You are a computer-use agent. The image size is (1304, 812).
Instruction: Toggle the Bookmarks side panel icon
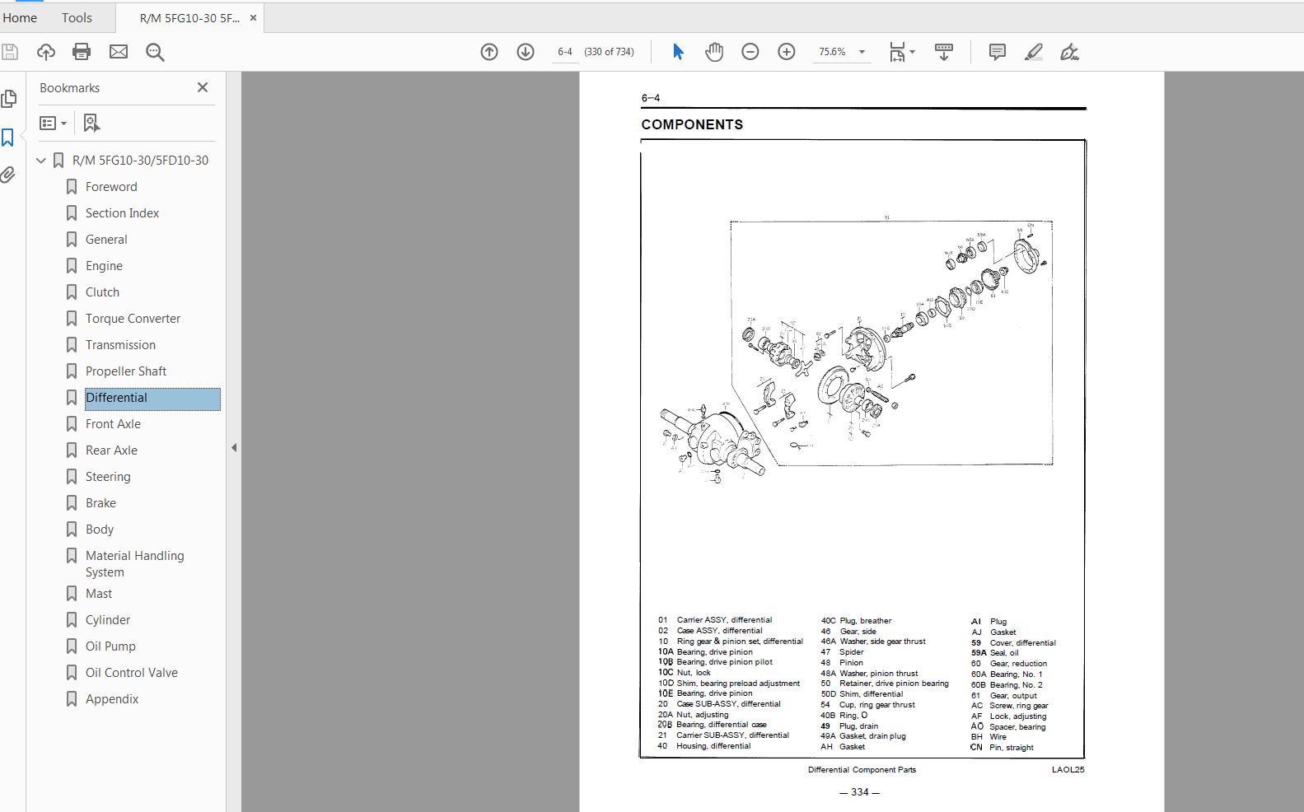point(8,138)
